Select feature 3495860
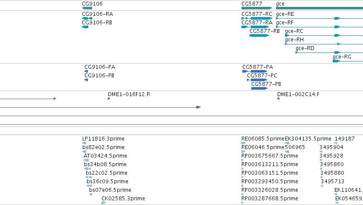363x205 pixels. pos(332,164)
